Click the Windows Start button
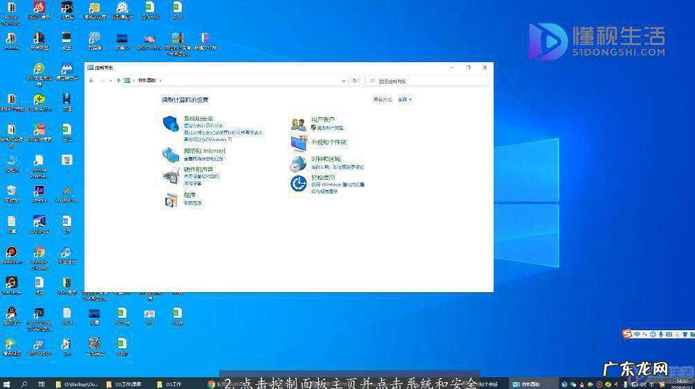 click(x=6, y=383)
